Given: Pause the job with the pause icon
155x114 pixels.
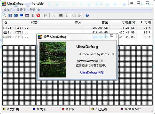Looking at the screenshot, I should pos(33,15).
